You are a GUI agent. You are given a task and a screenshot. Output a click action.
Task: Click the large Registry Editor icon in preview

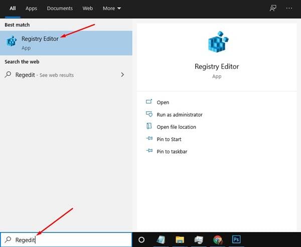[x=218, y=42]
